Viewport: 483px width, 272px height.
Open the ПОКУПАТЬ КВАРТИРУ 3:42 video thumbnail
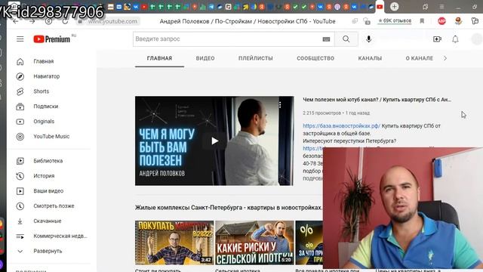point(174,243)
